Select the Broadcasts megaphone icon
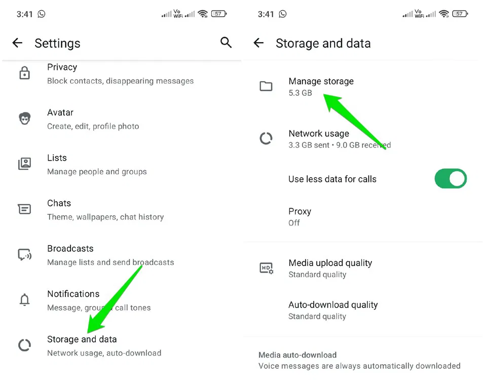 point(24,255)
